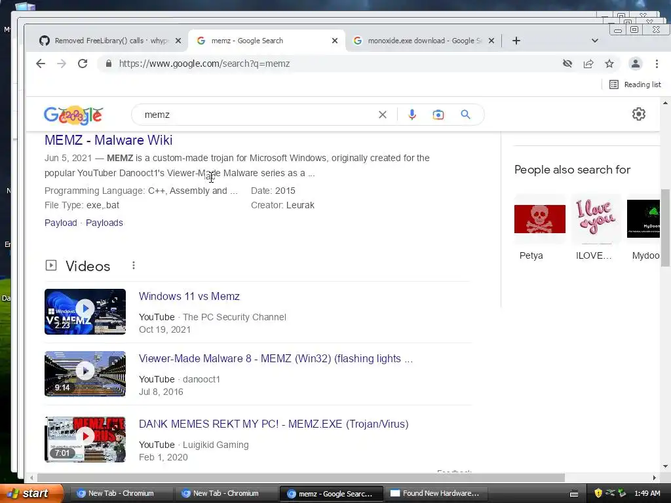Click the horizontal scrollbar thumb
The width and height of the screenshot is (671, 503).
click(x=301, y=477)
